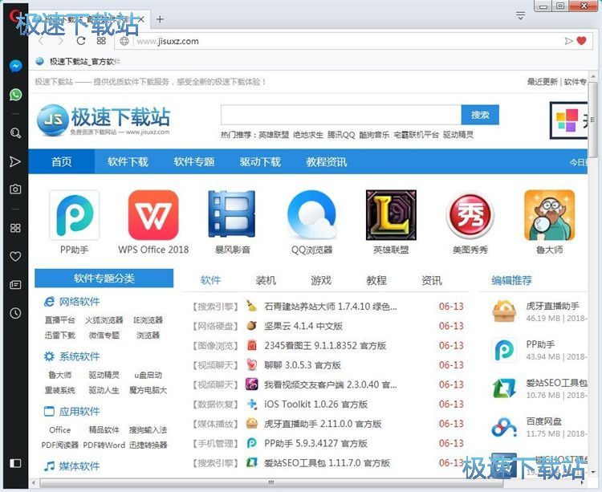Click the QQ浏览器 app icon

(x=311, y=214)
